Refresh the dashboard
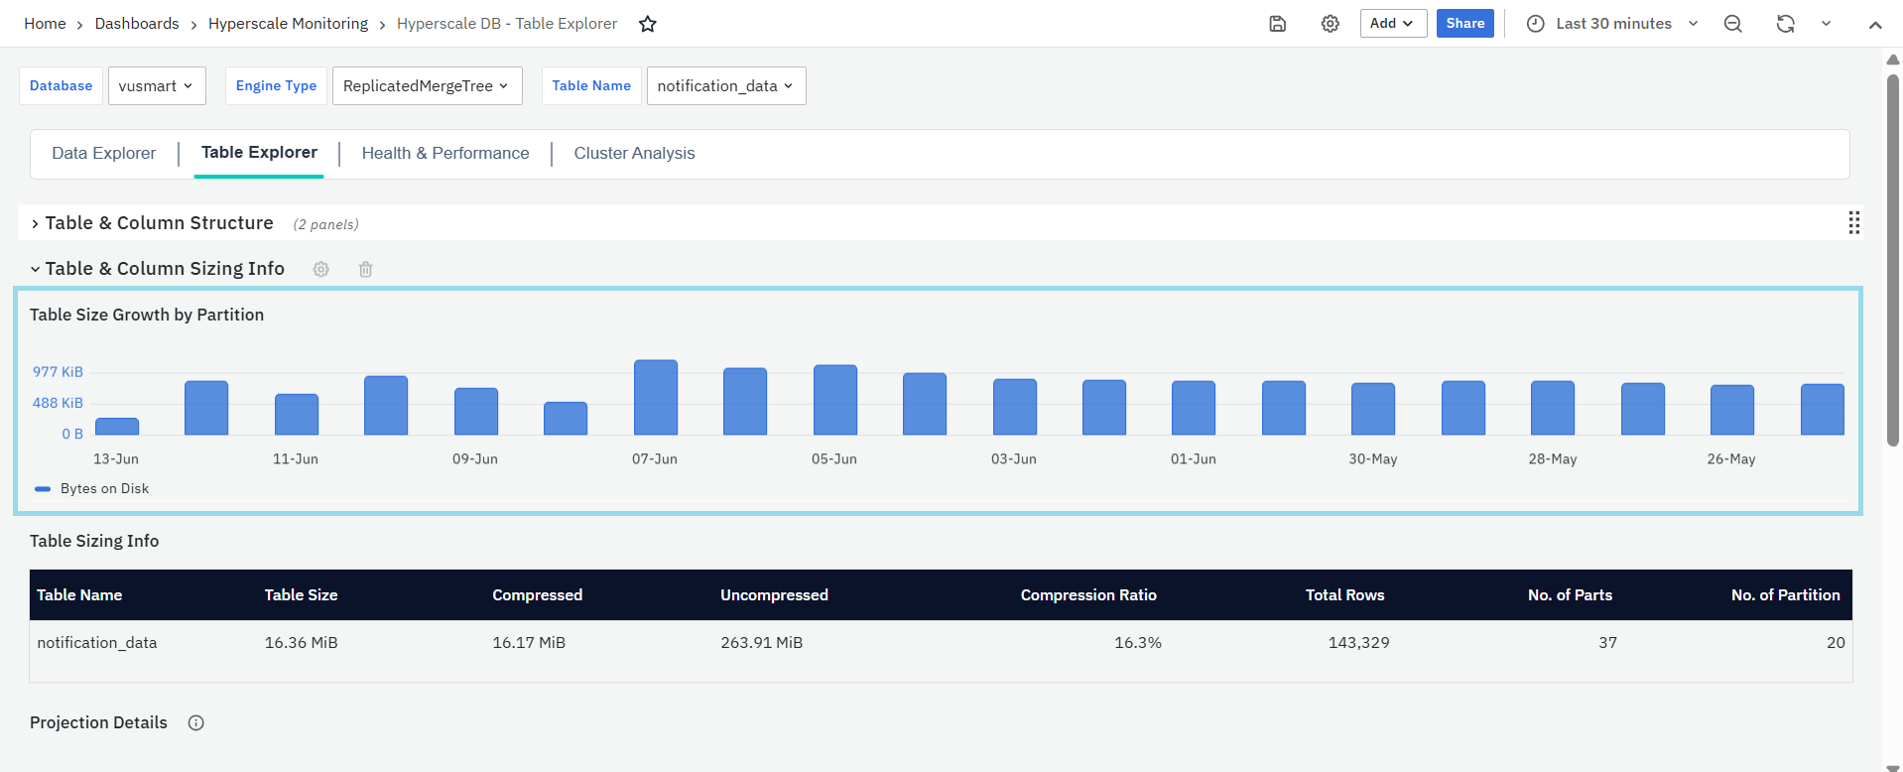This screenshot has width=1903, height=772. 1785,24
